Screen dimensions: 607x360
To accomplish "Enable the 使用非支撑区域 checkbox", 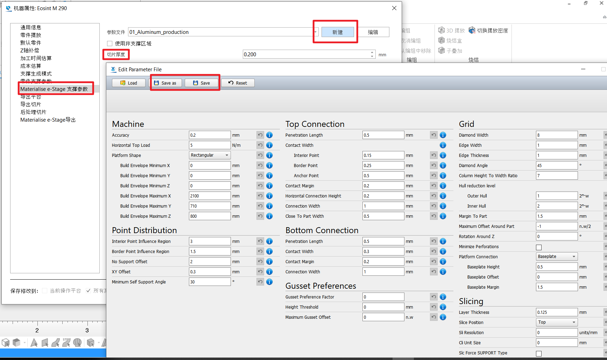I will click(x=110, y=43).
